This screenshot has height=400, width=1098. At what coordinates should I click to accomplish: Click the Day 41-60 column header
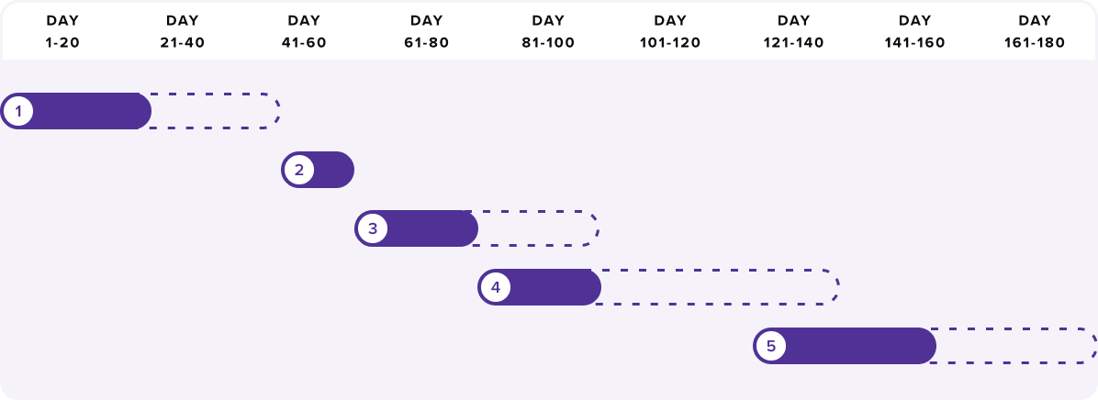pyautogui.click(x=304, y=31)
